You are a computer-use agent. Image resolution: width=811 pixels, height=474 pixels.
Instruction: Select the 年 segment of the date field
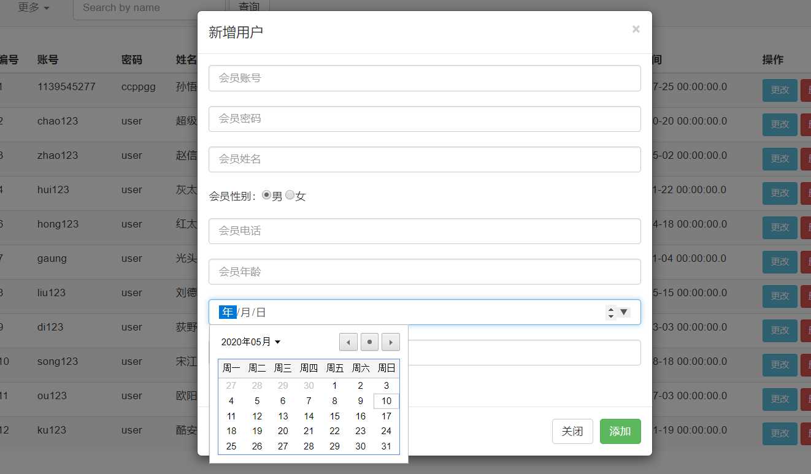[x=228, y=312]
